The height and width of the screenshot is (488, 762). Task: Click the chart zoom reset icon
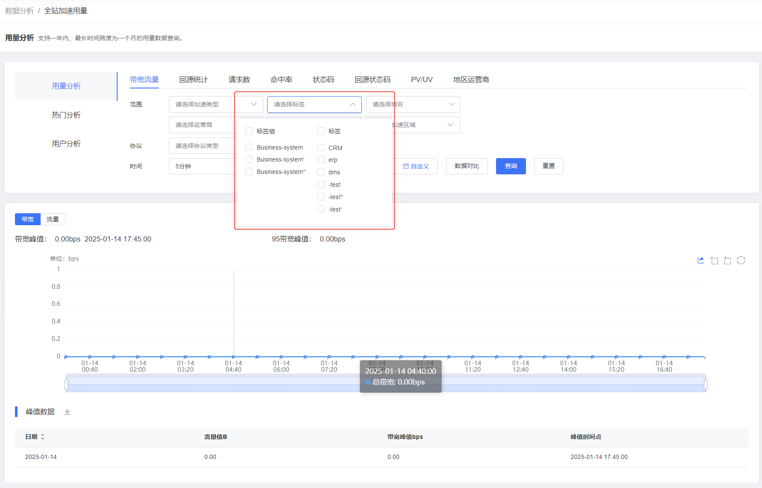coord(727,260)
